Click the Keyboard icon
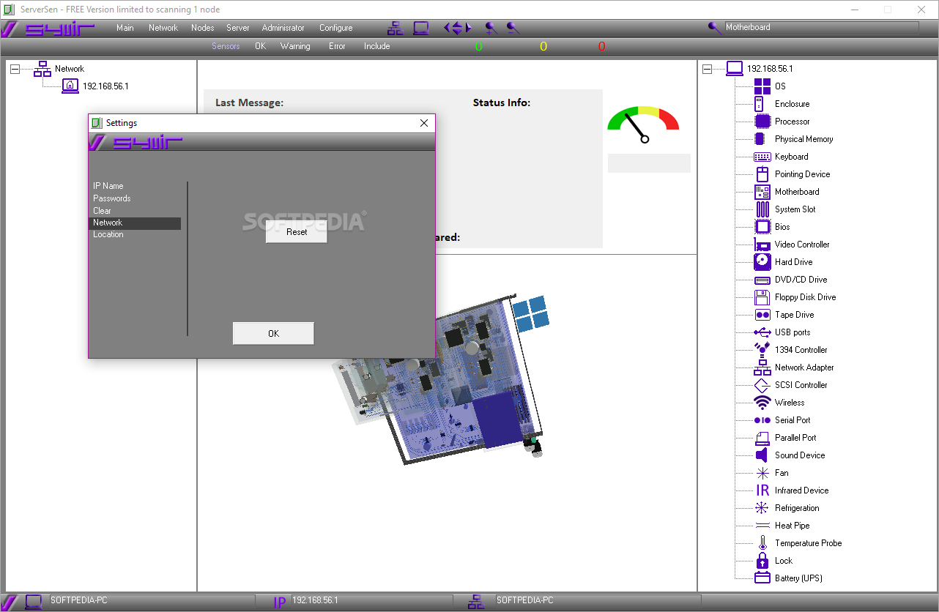 click(762, 157)
